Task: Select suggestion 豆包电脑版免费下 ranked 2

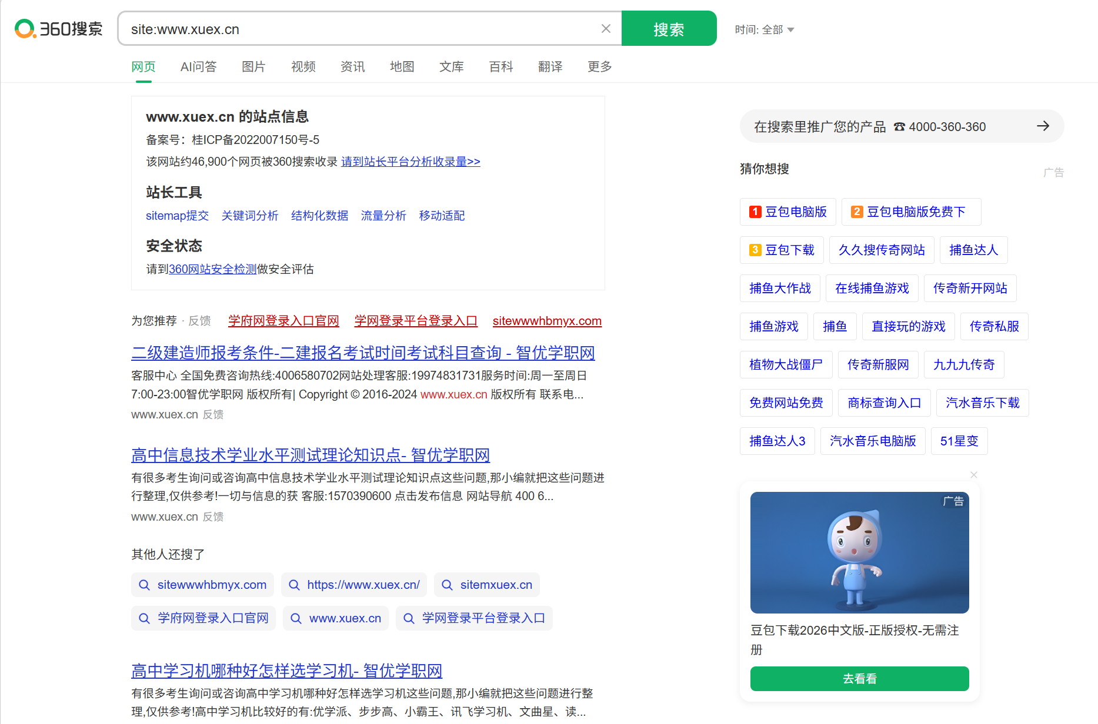Action: click(912, 212)
